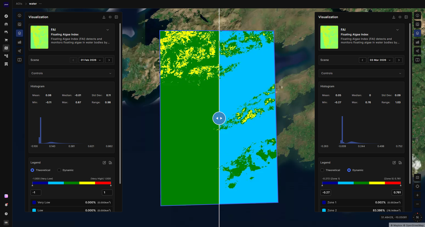Open the workflow nodes icon in left sidebar
Image resolution: width=425 pixels, height=227 pixels.
(6, 56)
